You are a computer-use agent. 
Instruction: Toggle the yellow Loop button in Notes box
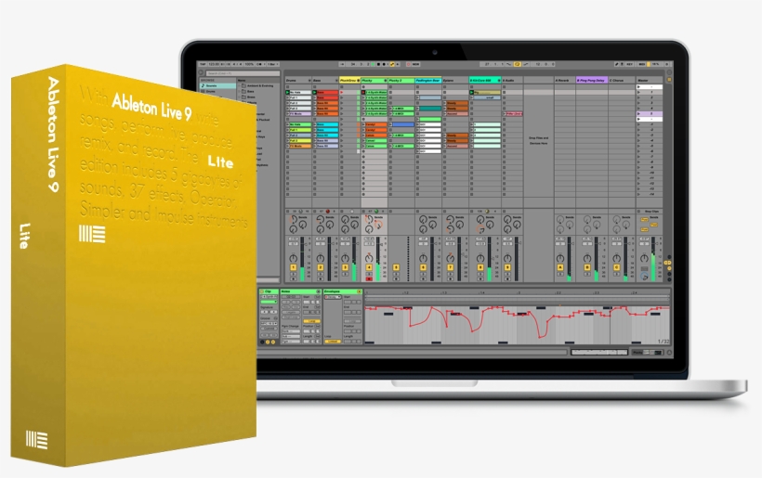coord(311,321)
